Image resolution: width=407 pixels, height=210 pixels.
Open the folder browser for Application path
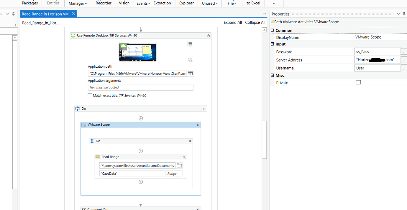190,73
